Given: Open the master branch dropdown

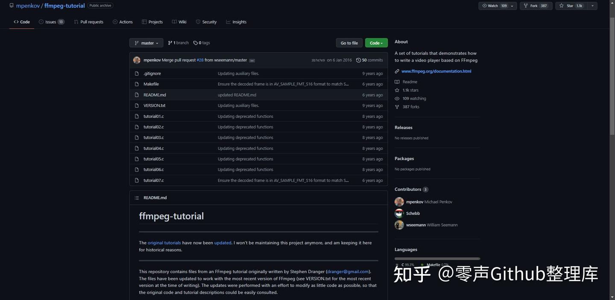Looking at the screenshot, I should (146, 43).
